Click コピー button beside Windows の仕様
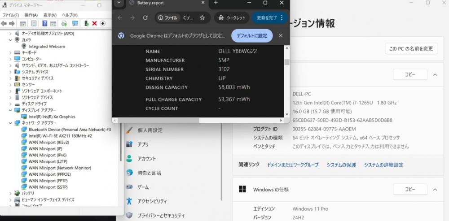 click(410, 189)
